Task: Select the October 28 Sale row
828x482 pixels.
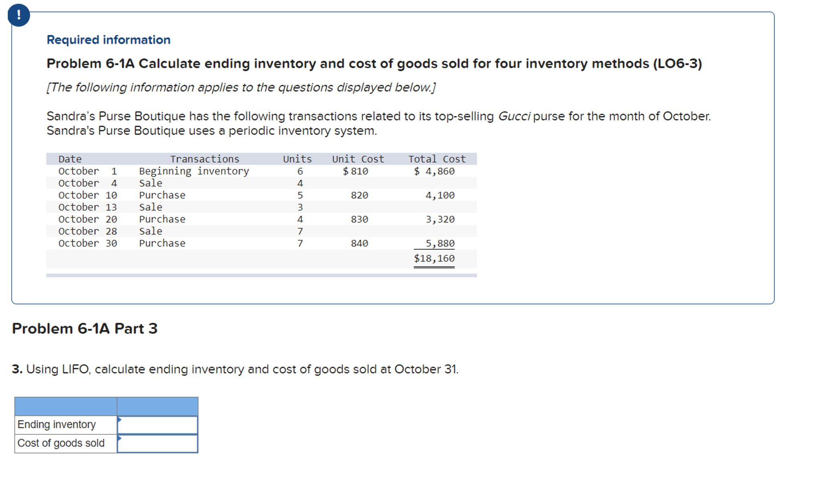Action: click(x=150, y=231)
